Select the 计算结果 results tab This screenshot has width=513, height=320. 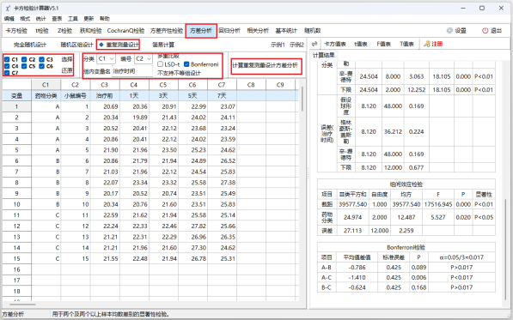(x=324, y=55)
